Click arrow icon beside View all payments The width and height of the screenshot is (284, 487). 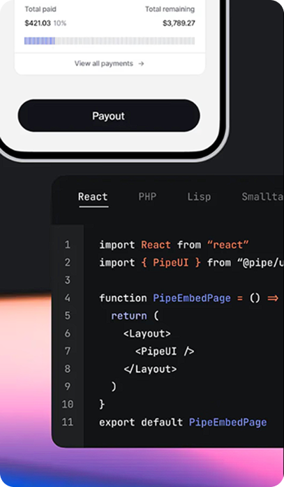point(141,64)
